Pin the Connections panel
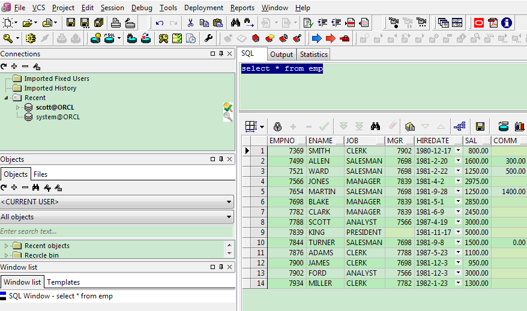The height and width of the screenshot is (311, 527). click(x=221, y=54)
